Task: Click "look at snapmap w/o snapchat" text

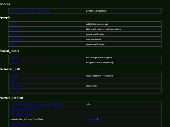Action: point(99,58)
